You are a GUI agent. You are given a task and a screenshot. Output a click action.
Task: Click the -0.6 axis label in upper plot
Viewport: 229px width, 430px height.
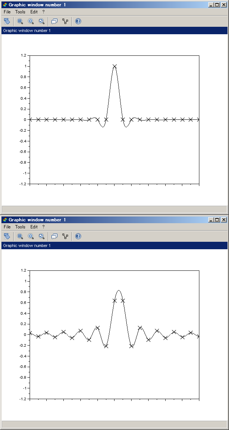pyautogui.click(x=23, y=152)
